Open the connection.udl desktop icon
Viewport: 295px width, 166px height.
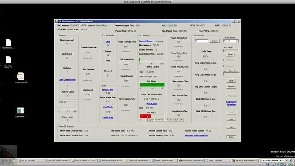[x=20, y=77]
